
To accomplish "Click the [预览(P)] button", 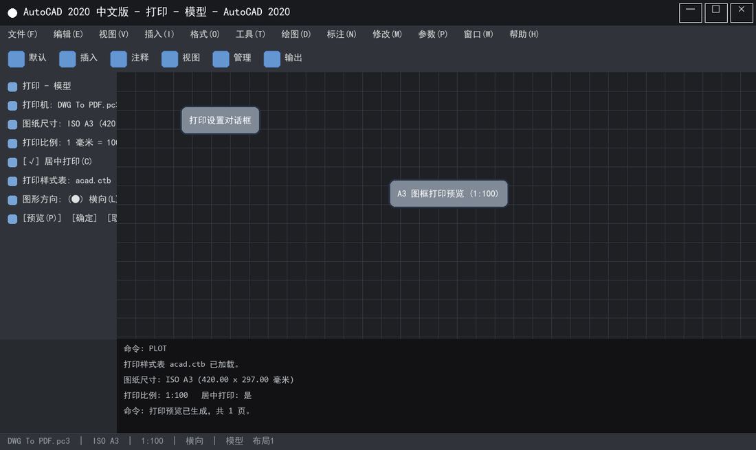I will tap(42, 218).
